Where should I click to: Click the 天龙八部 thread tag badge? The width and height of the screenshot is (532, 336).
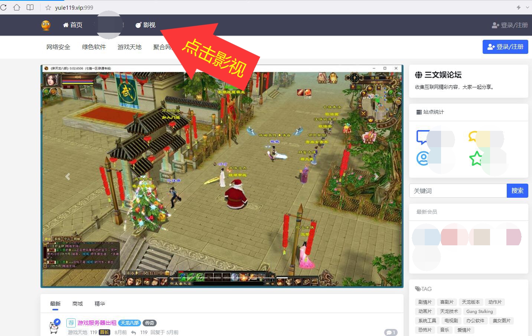[130, 323]
